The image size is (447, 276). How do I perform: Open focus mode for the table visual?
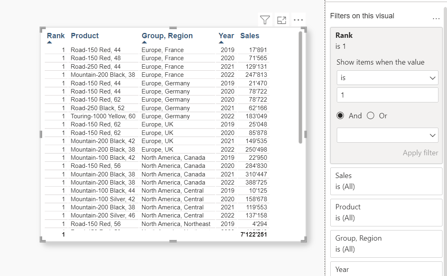click(x=281, y=20)
